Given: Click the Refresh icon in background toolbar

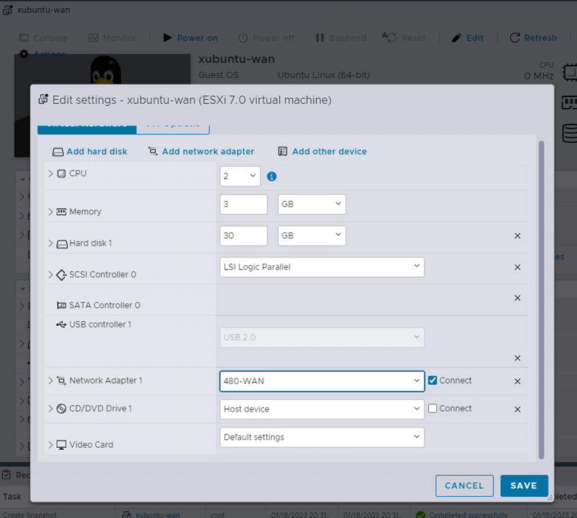Looking at the screenshot, I should (x=515, y=37).
